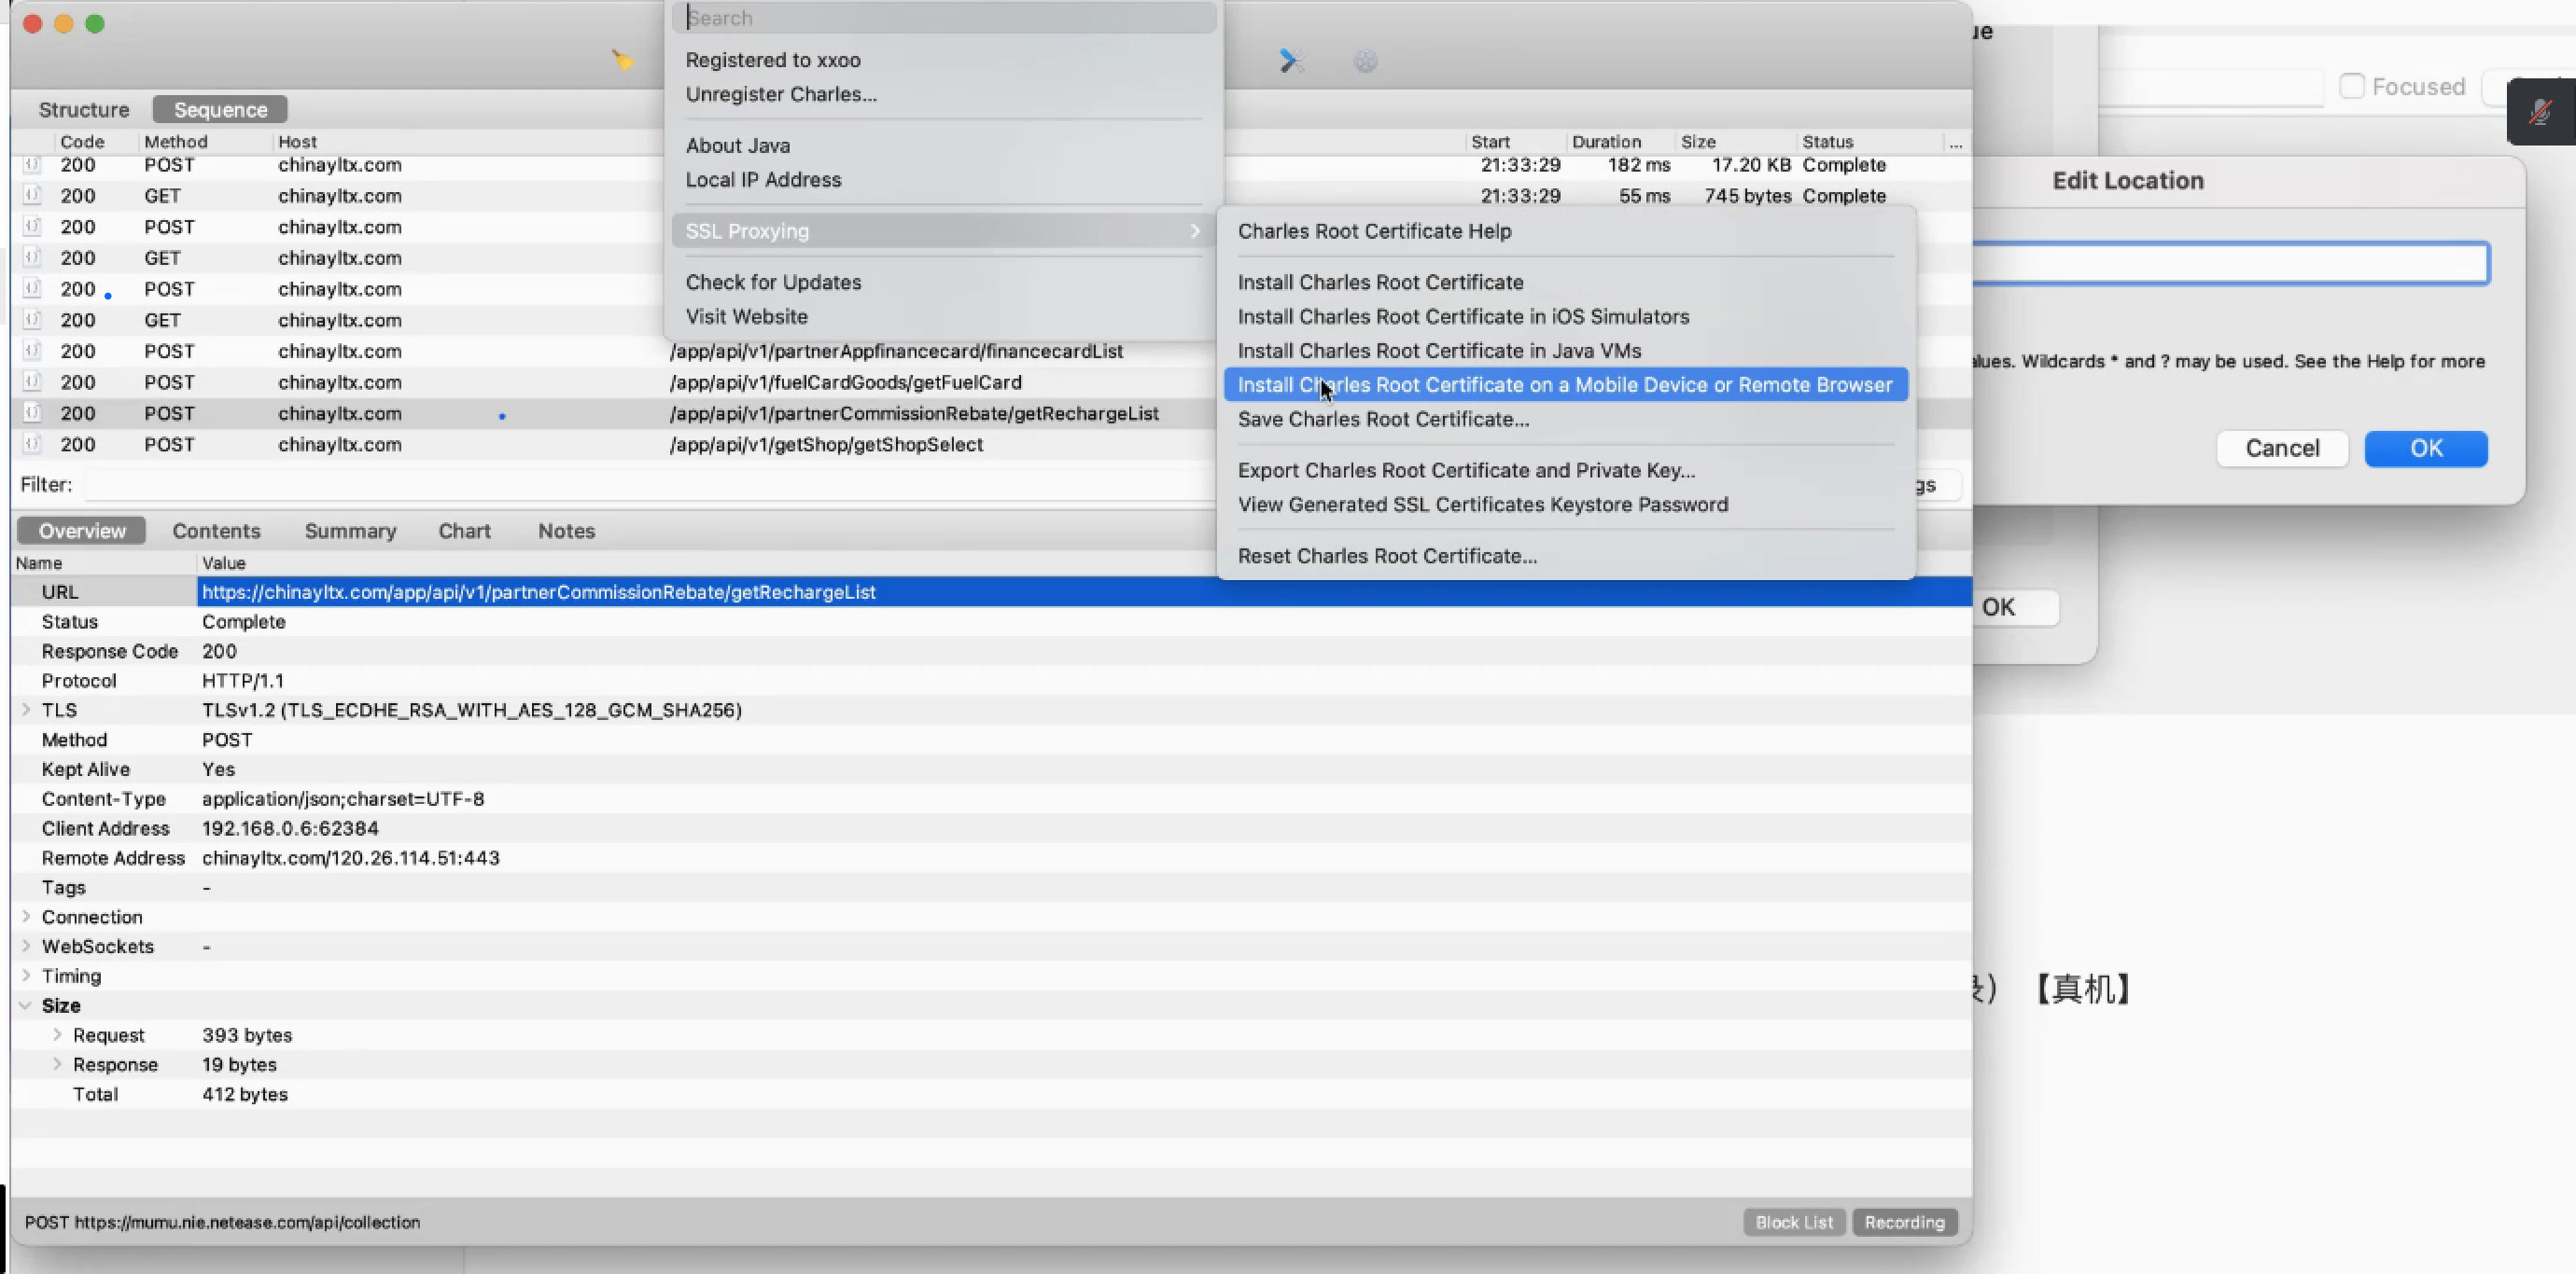Viewport: 2576px width, 1274px height.
Task: Switch to Structure view
Action: [84, 110]
